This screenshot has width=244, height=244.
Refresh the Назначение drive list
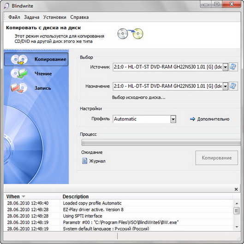pyautogui.click(x=233, y=86)
